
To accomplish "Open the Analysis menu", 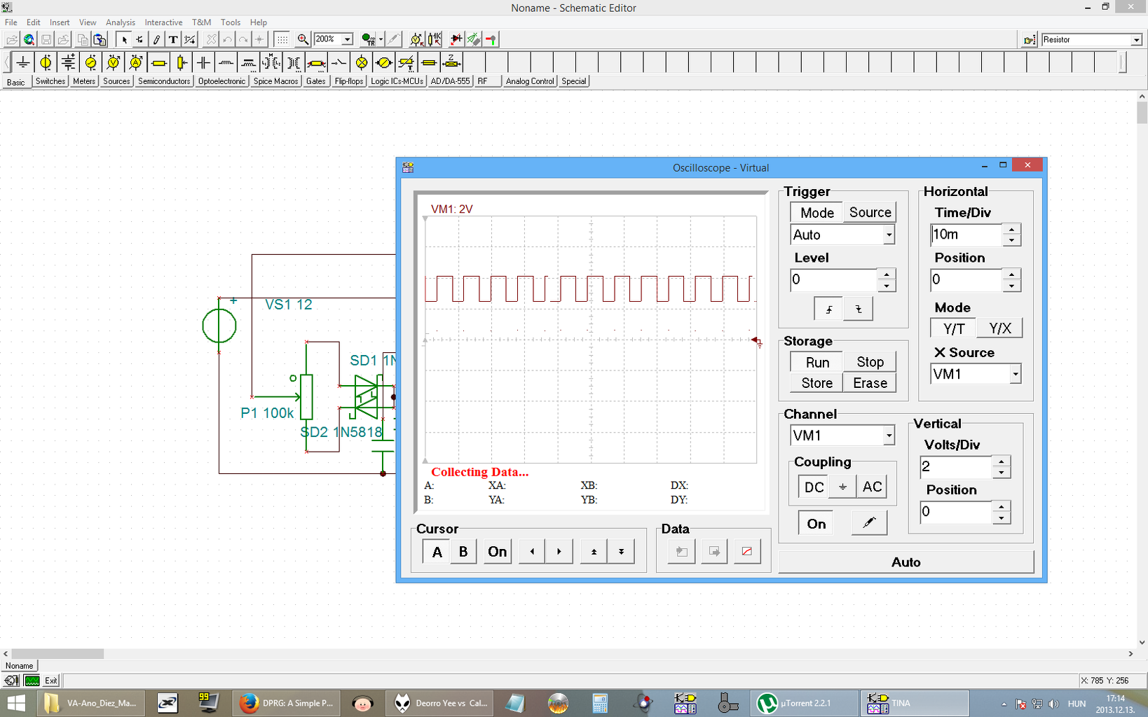I will [x=120, y=22].
